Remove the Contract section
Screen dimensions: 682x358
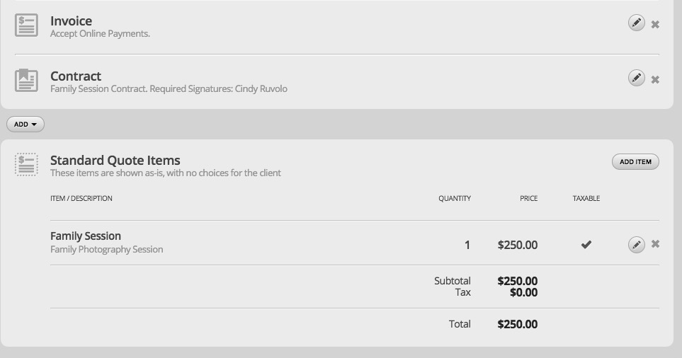point(655,79)
